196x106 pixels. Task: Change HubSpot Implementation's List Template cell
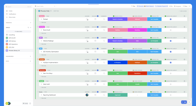pos(154,63)
